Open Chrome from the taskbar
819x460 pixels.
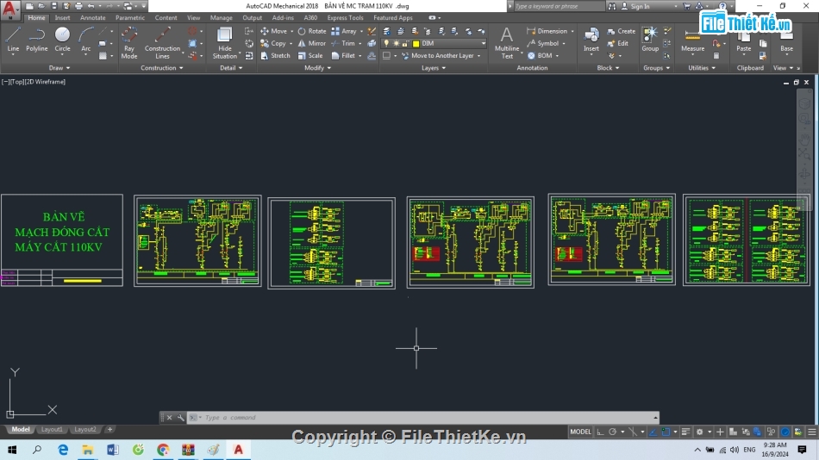pyautogui.click(x=163, y=450)
